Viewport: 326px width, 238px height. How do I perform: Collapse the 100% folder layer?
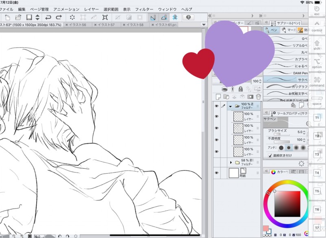click(230, 106)
